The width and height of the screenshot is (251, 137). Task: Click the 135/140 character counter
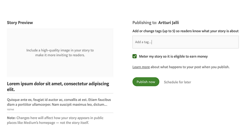tap(10, 109)
